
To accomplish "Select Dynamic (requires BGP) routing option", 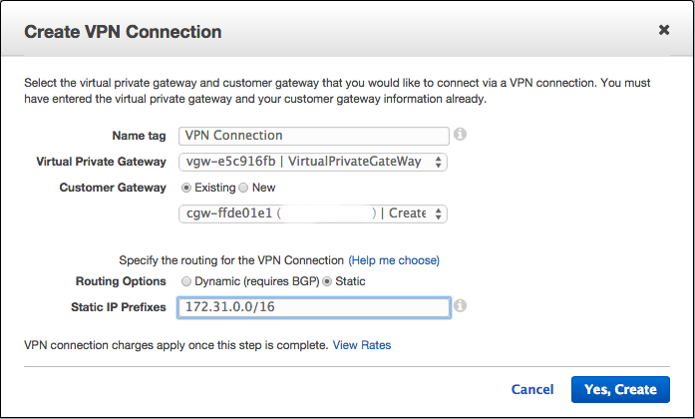I will (186, 281).
